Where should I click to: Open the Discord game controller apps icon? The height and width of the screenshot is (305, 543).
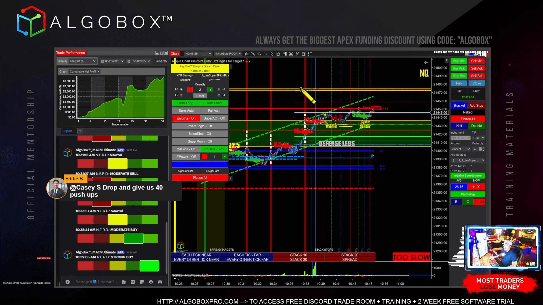[x=160, y=282]
